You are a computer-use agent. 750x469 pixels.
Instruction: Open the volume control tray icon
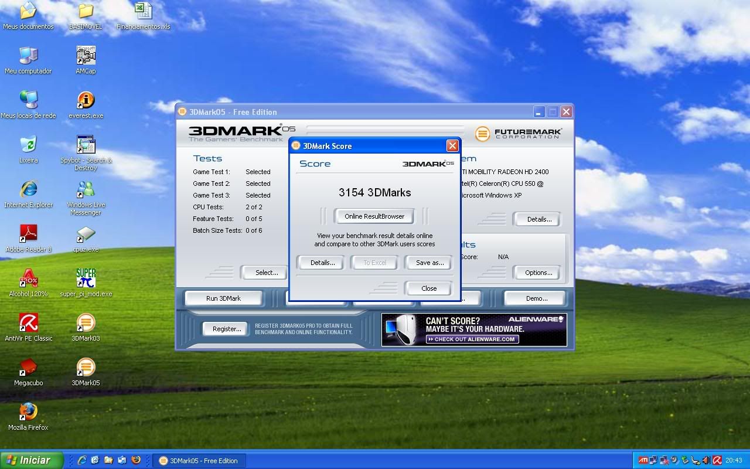[705, 460]
